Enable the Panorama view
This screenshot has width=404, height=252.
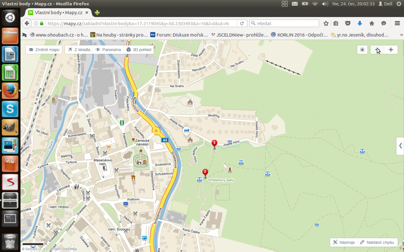pyautogui.click(x=108, y=50)
